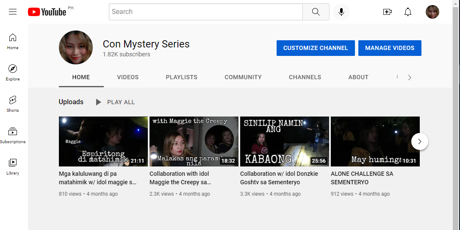Click '2.3K views • 4 months ago' text
This screenshot has height=230, width=460.
(x=180, y=194)
